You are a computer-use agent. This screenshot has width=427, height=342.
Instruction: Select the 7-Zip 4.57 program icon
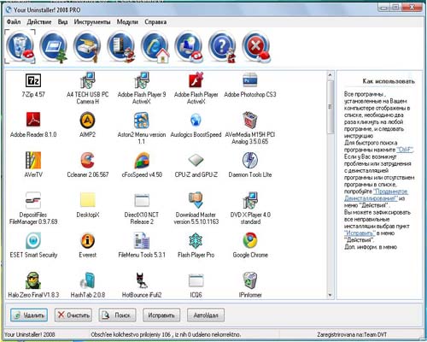pyautogui.click(x=33, y=80)
